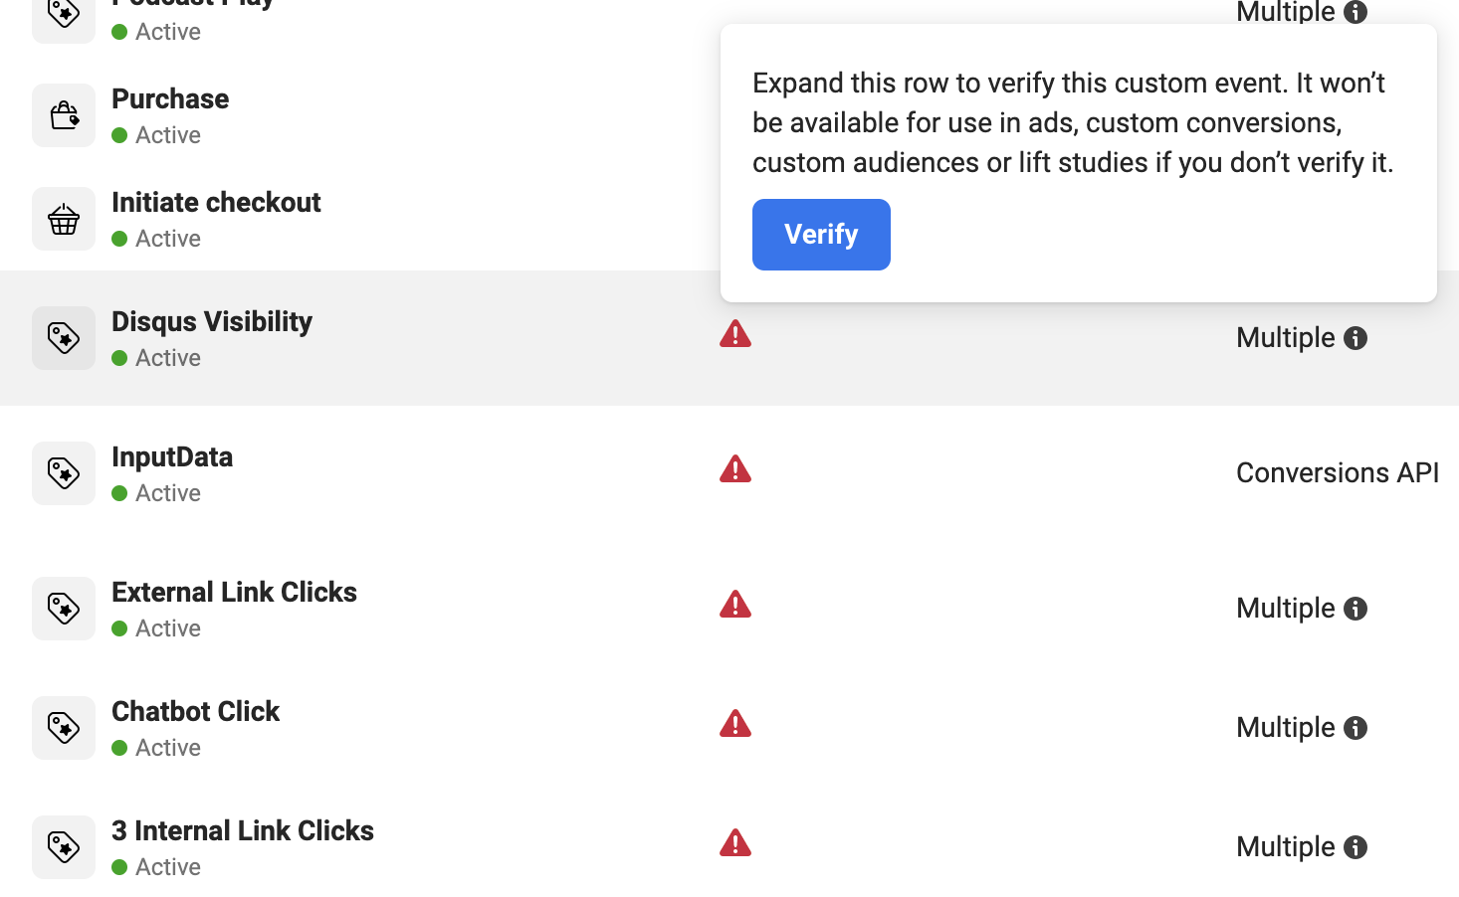Click the info icon in External Link Clicks row
This screenshot has width=1459, height=897.
(1355, 609)
